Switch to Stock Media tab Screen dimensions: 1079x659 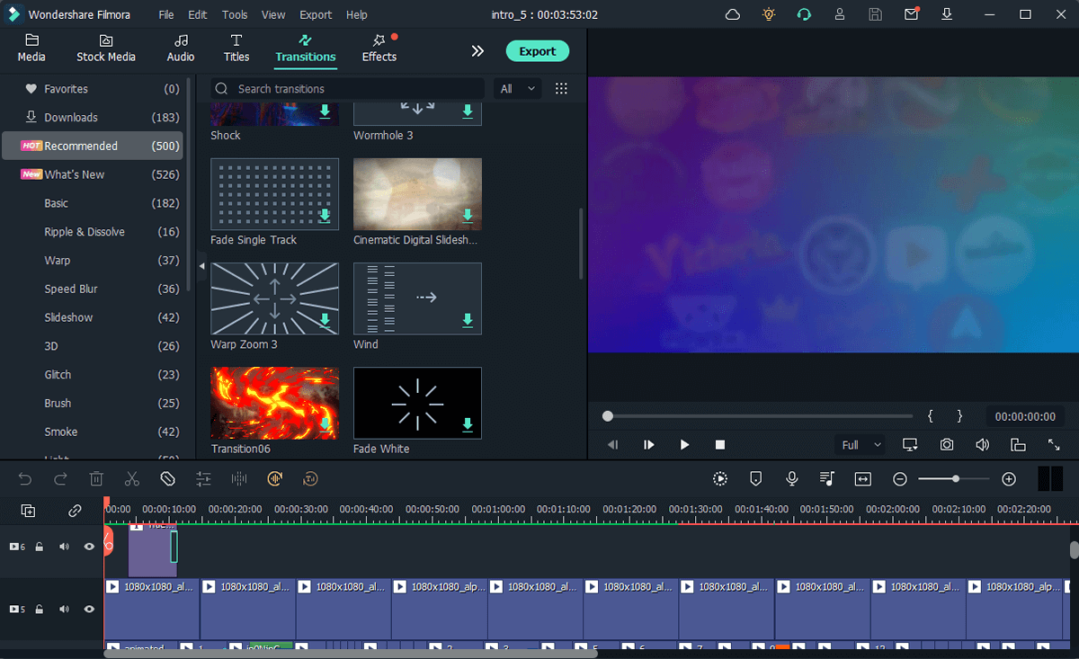[106, 49]
